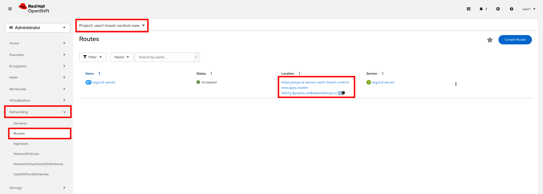Open the help question mark menu
This screenshot has height=194, width=543.
(511, 9)
